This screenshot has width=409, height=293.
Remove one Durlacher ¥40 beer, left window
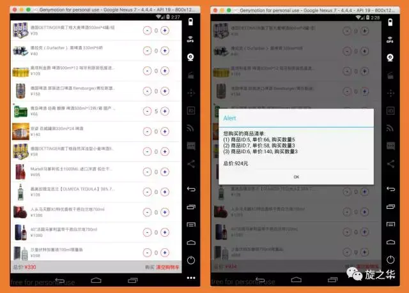point(147,51)
